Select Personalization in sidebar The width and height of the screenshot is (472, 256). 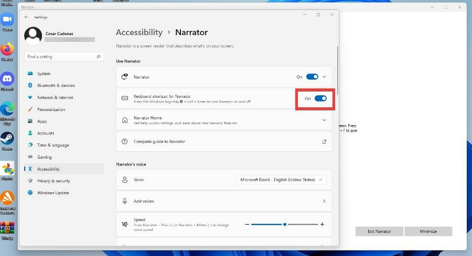point(64,109)
